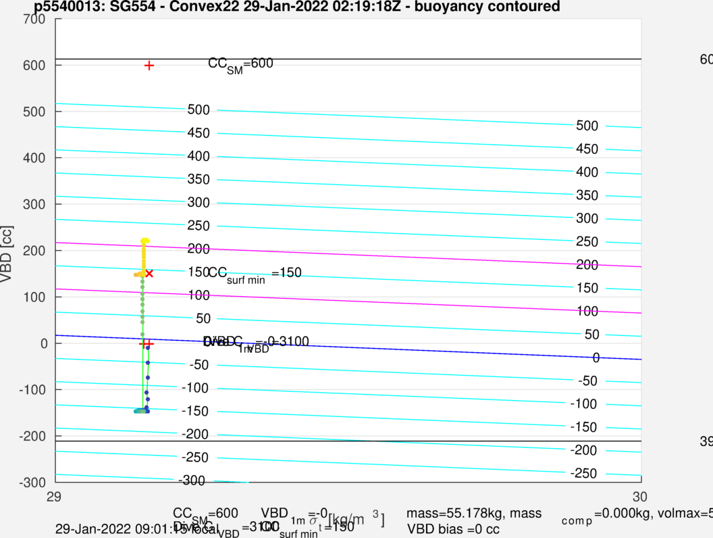Click left-side contour label 250
Image resolution: width=713 pixels, height=538 pixels.
(x=199, y=226)
